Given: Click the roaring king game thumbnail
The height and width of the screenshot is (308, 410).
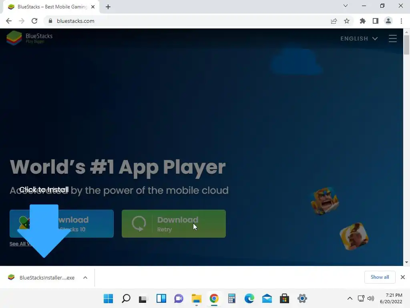Looking at the screenshot, I should point(324,201).
